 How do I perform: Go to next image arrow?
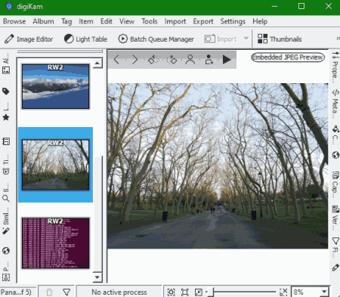tap(134, 60)
